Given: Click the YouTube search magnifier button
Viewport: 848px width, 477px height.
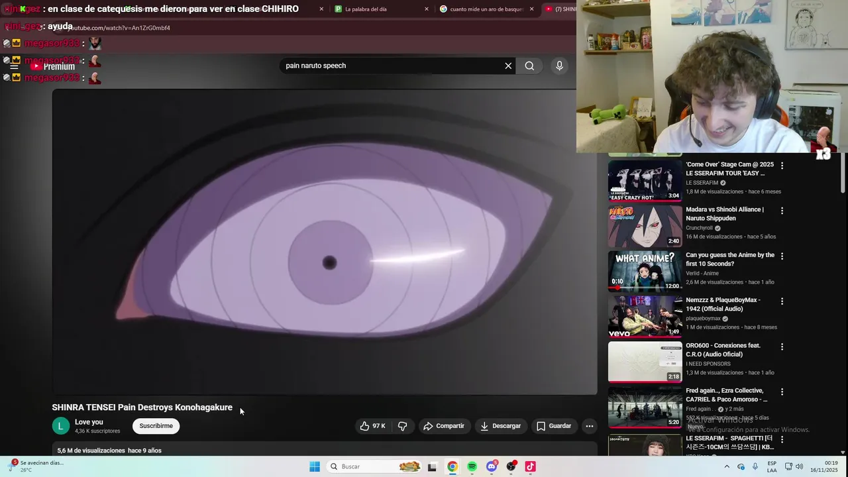Looking at the screenshot, I should pos(529,66).
